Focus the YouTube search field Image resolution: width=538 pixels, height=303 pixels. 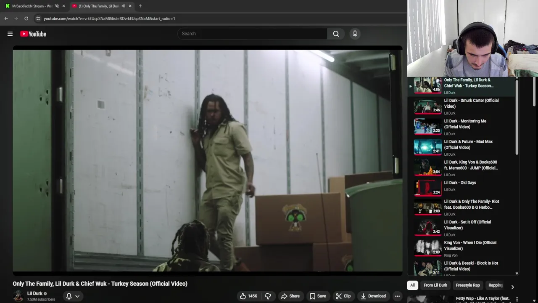point(252,34)
